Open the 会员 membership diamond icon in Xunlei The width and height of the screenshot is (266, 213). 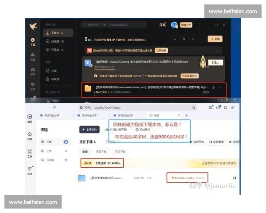point(33,86)
